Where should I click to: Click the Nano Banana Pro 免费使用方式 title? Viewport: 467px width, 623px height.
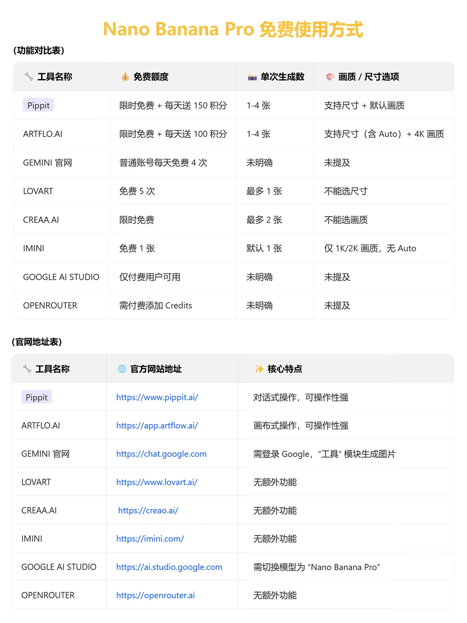(233, 29)
